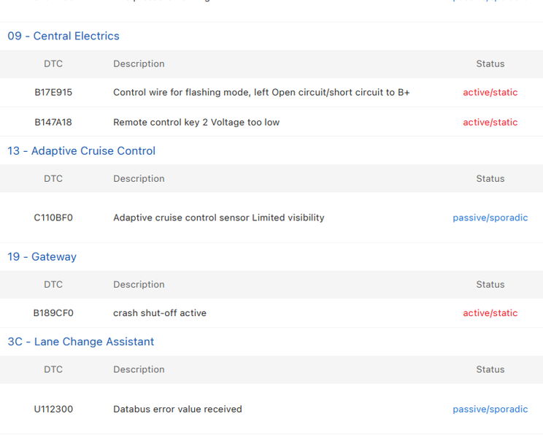
Task: Click Status column header under Central Electrics
Action: [x=490, y=64]
